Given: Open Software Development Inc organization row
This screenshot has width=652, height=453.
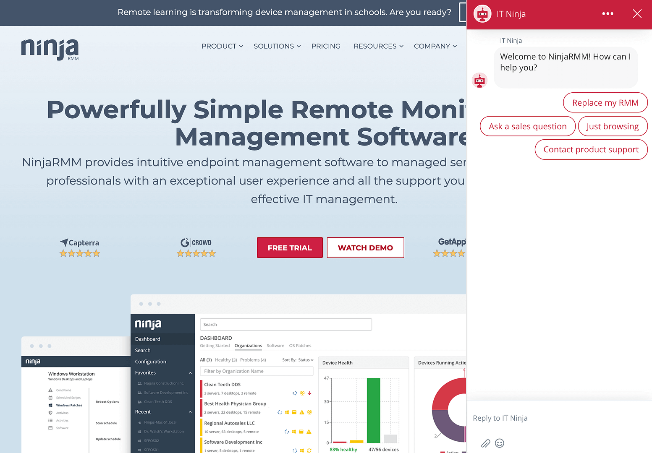Looking at the screenshot, I should 257,446.
